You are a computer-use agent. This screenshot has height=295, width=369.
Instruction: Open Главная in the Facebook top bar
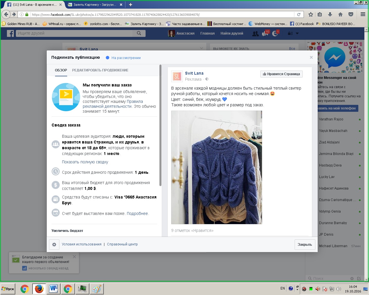(208, 33)
